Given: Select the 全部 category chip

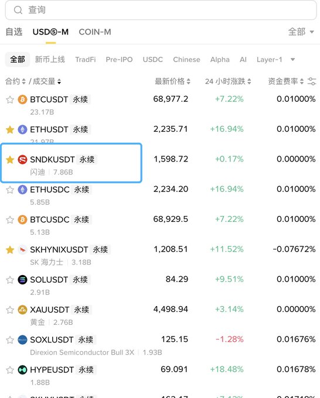Looking at the screenshot, I should click(x=18, y=60).
